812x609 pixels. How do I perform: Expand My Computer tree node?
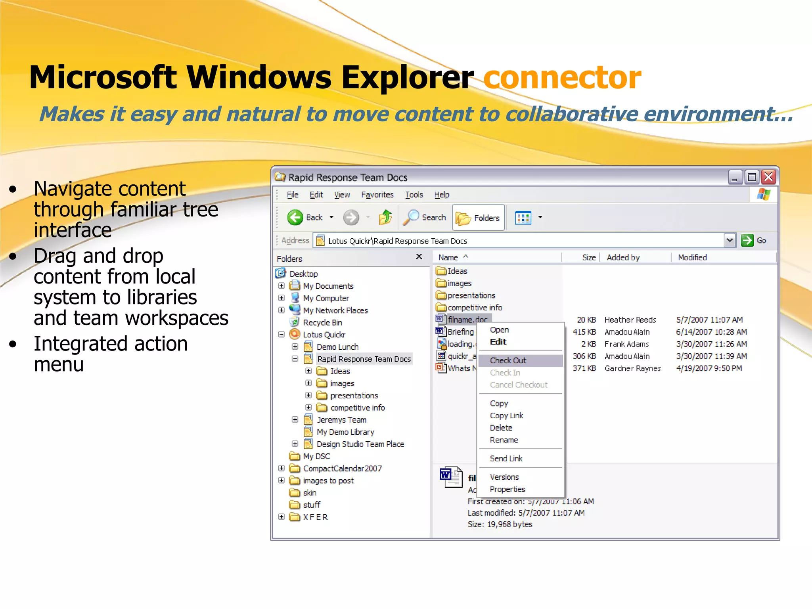(x=282, y=298)
